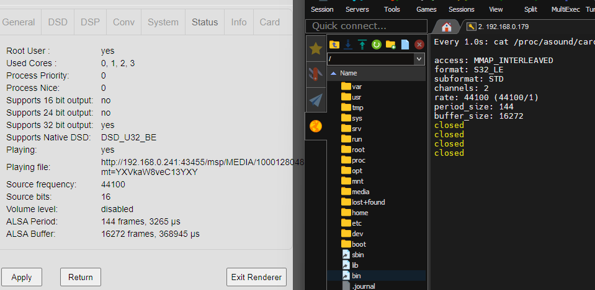
Task: Click the home tab icon
Action: (445, 27)
